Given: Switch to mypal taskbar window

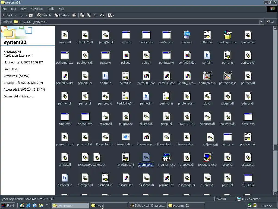Looking at the screenshot, I should [x=109, y=206].
